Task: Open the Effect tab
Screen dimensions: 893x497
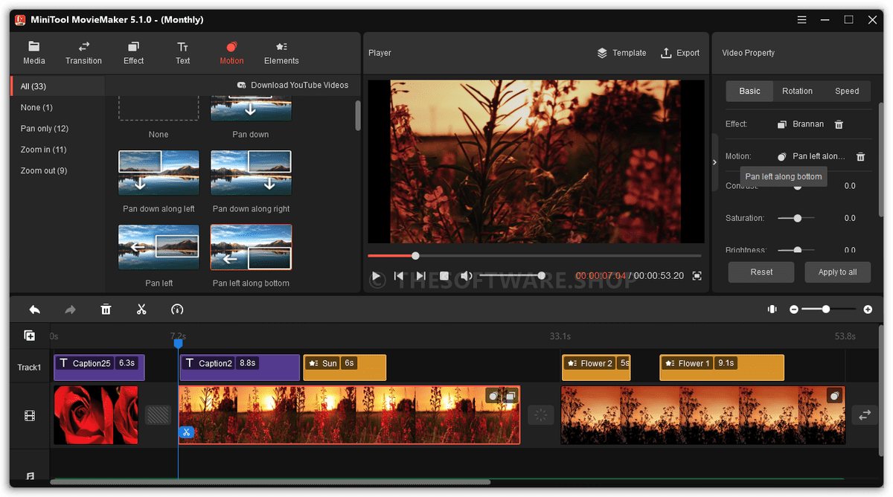Action: tap(134, 53)
